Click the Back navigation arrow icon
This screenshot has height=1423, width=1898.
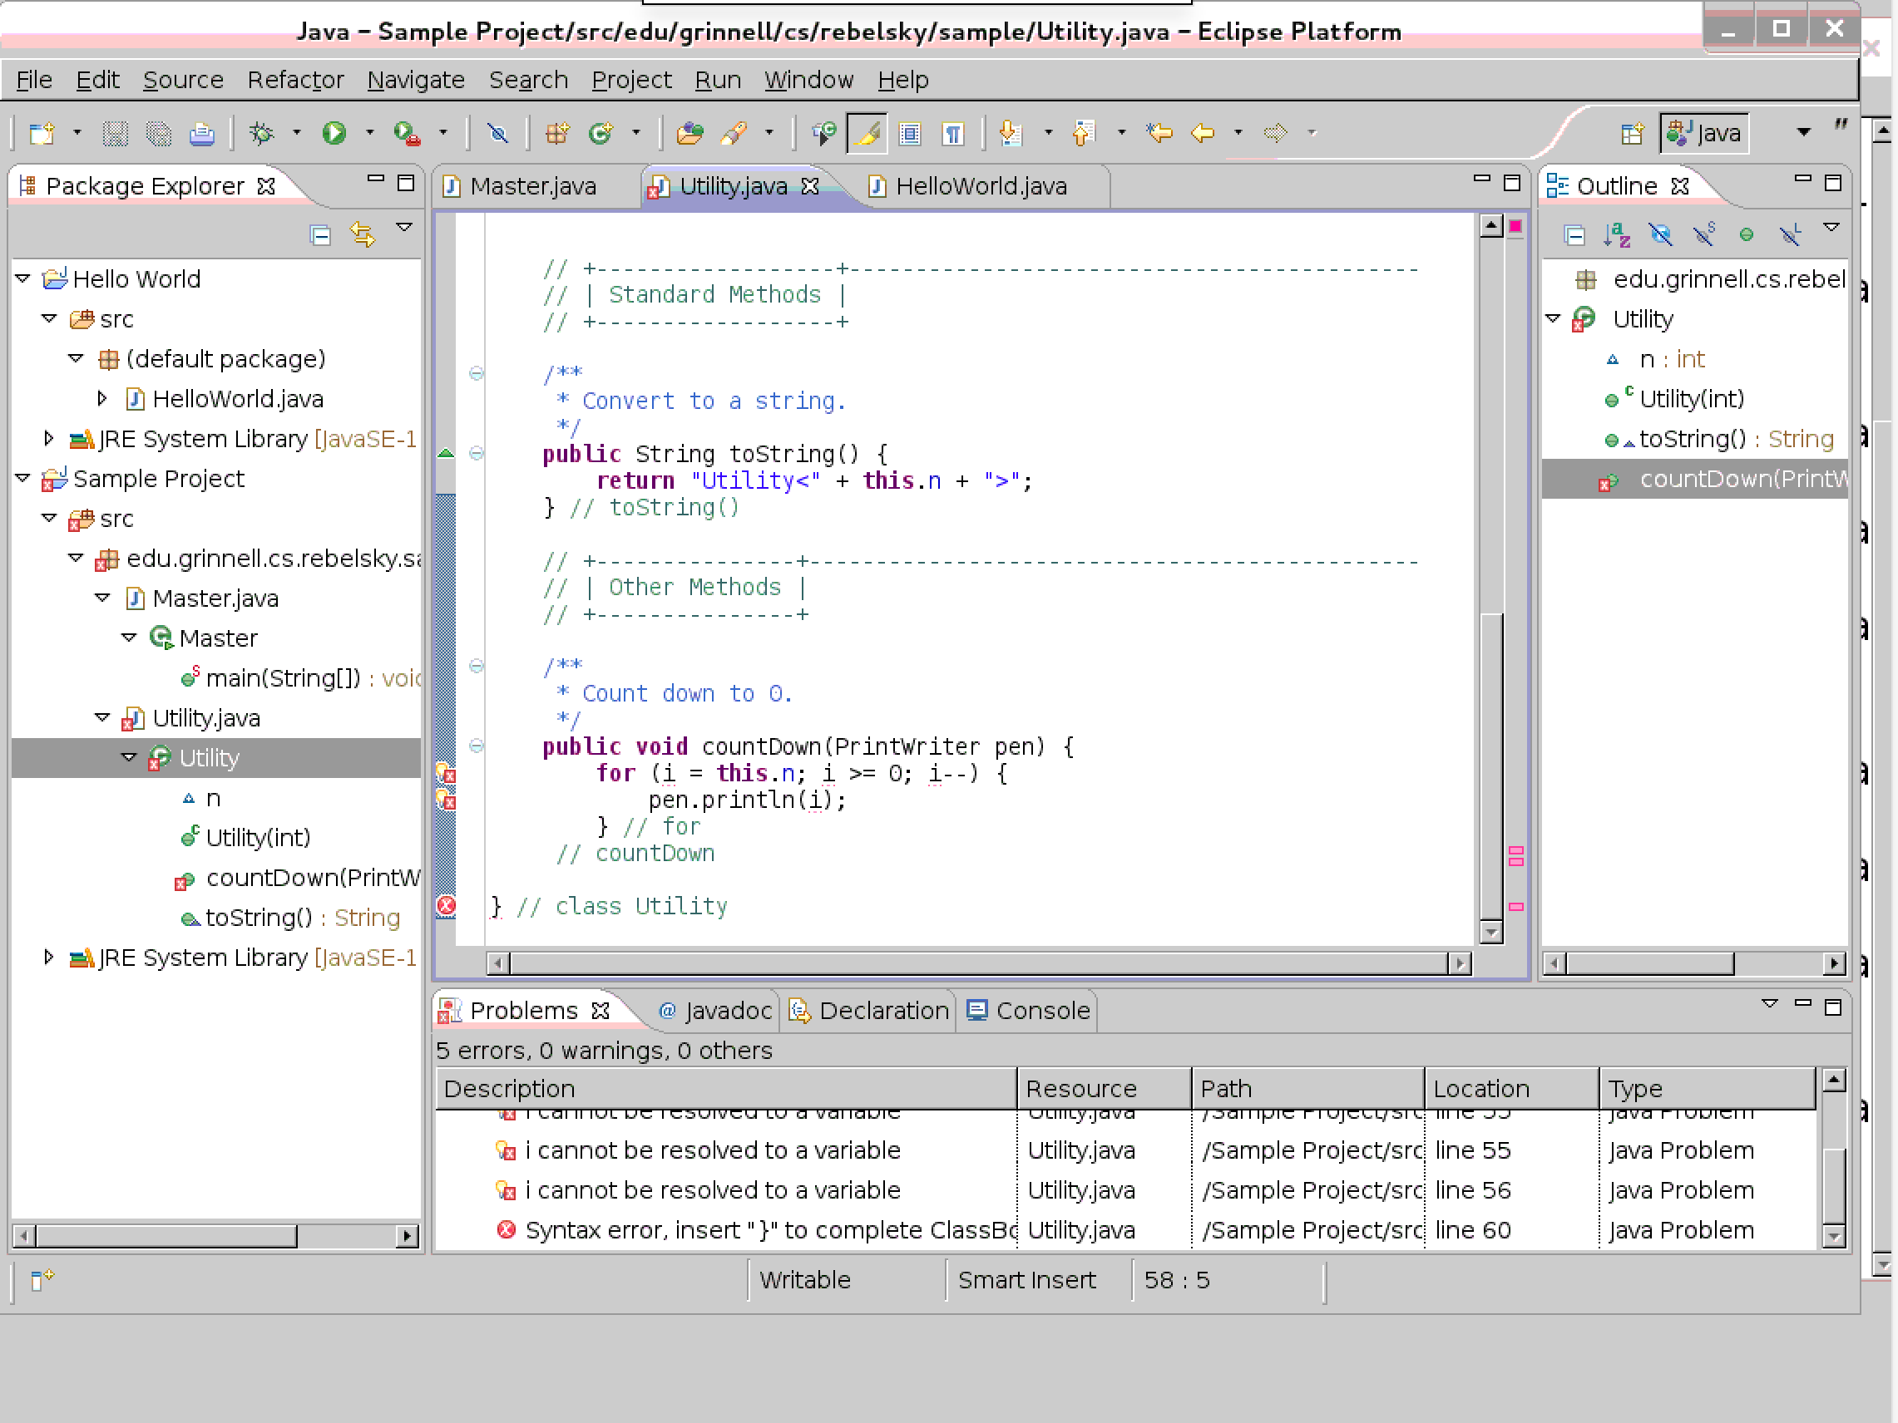[x=1203, y=133]
